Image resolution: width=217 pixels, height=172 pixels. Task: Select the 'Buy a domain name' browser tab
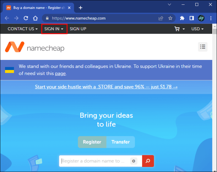pos(38,8)
